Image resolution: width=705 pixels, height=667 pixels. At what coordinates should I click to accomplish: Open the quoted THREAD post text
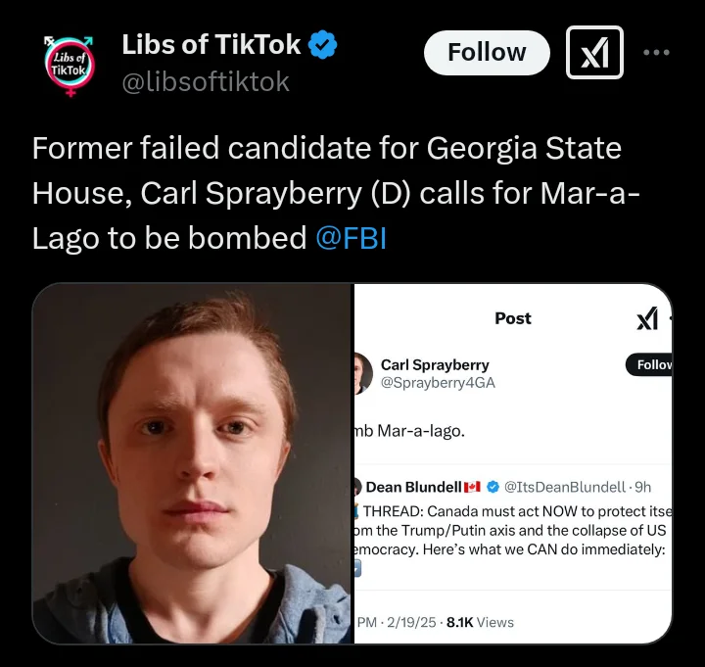[x=509, y=530]
